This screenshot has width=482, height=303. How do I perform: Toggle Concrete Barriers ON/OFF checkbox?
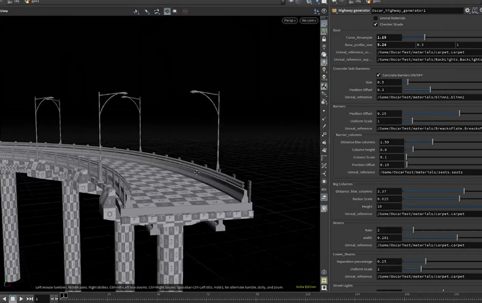coord(379,75)
